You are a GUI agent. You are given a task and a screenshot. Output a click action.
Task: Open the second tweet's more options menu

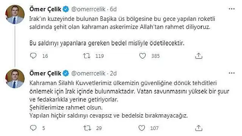point(231,73)
